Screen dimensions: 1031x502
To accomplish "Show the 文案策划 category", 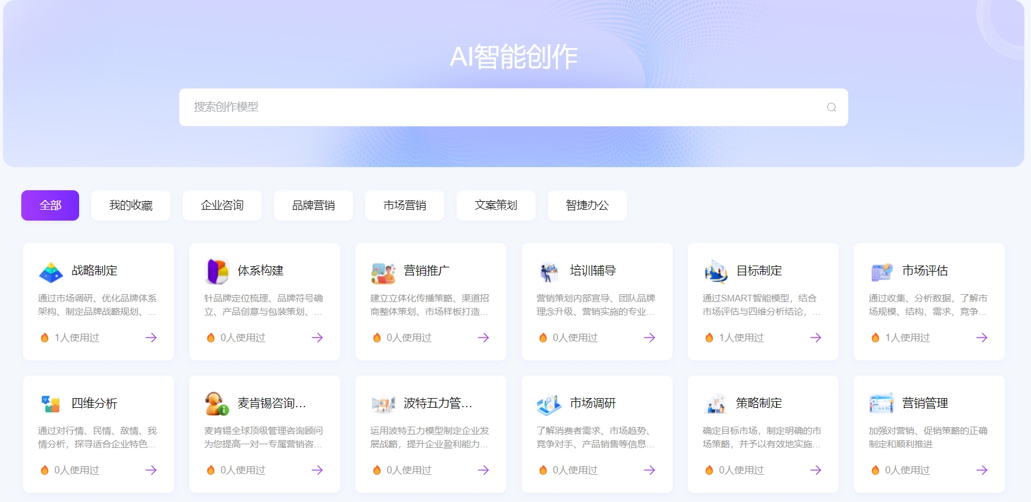I will click(x=496, y=205).
